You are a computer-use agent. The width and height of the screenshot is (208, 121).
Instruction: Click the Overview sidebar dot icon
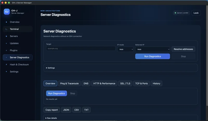pyautogui.click(x=6, y=22)
